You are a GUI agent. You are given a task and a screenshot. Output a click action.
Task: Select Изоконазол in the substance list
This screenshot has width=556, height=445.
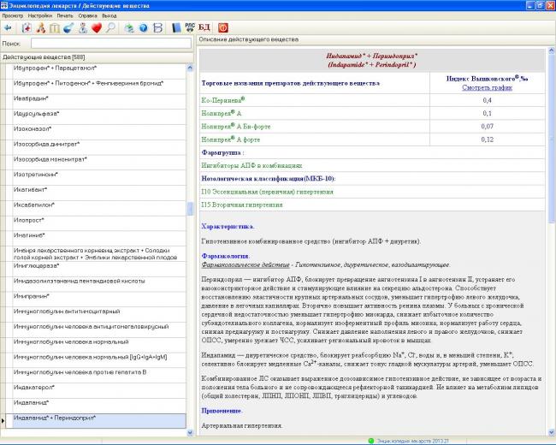click(x=99, y=133)
